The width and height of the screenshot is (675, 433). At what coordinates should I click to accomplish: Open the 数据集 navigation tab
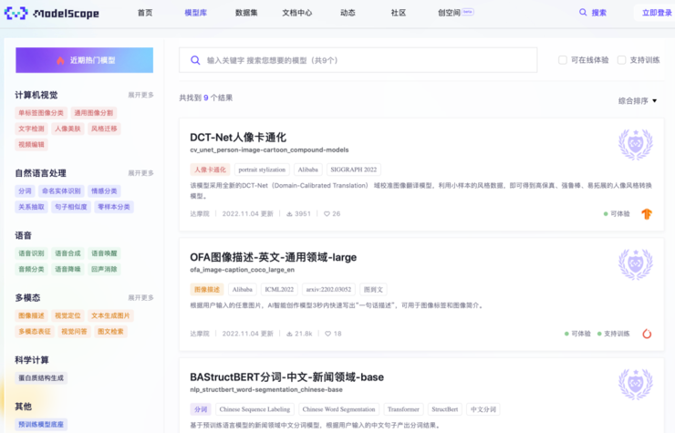246,13
